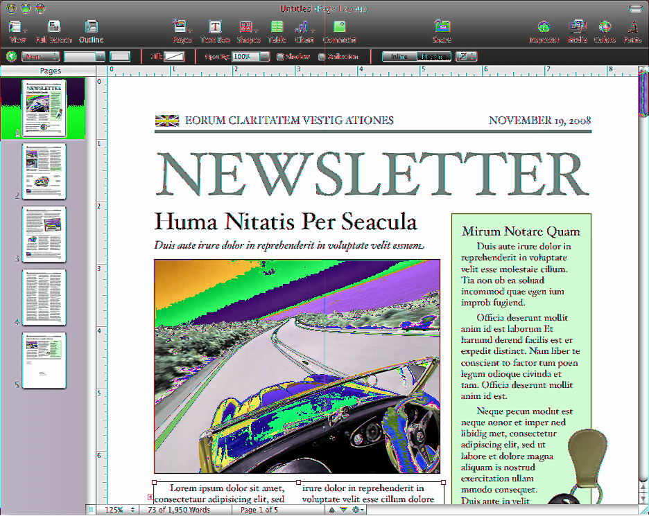
Task: Open the stroke style None dropdown
Action: click(40, 57)
